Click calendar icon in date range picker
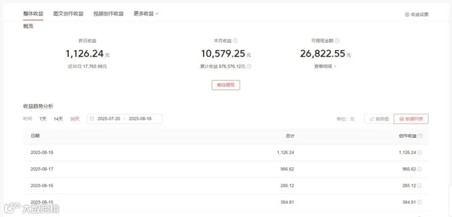 tap(92, 119)
